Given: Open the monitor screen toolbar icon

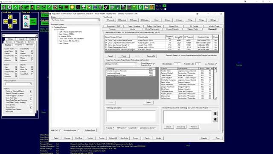Looking at the screenshot, I should 129,7.
